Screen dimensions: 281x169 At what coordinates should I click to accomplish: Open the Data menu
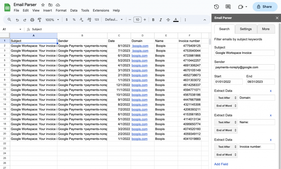tap(74, 10)
